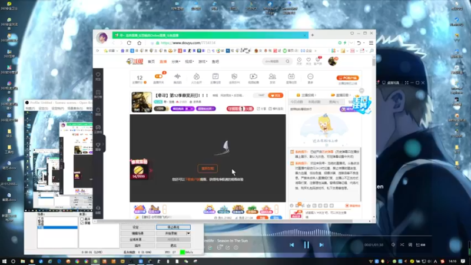Open the fans people icon
The image size is (471, 265).
point(272,77)
